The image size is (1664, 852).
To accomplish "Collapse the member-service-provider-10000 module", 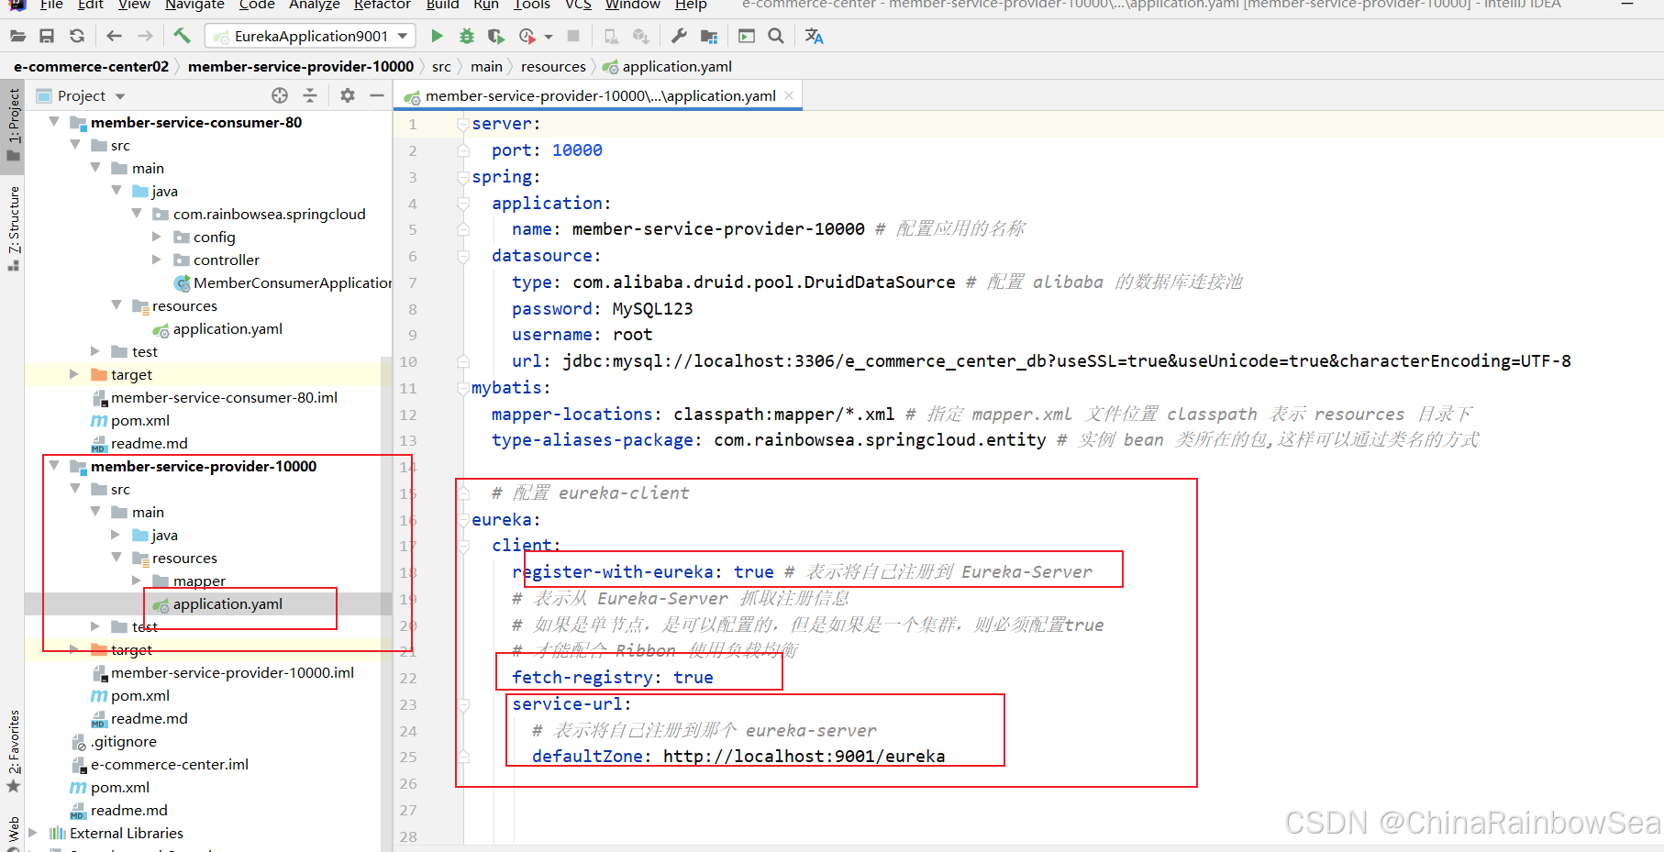I will 54,466.
